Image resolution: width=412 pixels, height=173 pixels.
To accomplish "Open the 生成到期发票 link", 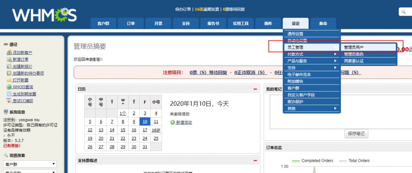I will tap(25, 94).
